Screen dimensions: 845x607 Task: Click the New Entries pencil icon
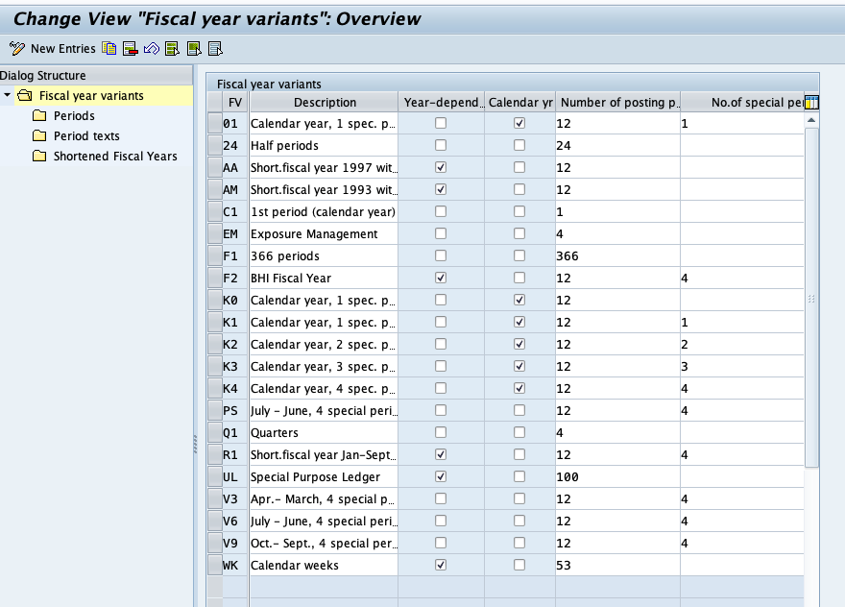click(17, 49)
